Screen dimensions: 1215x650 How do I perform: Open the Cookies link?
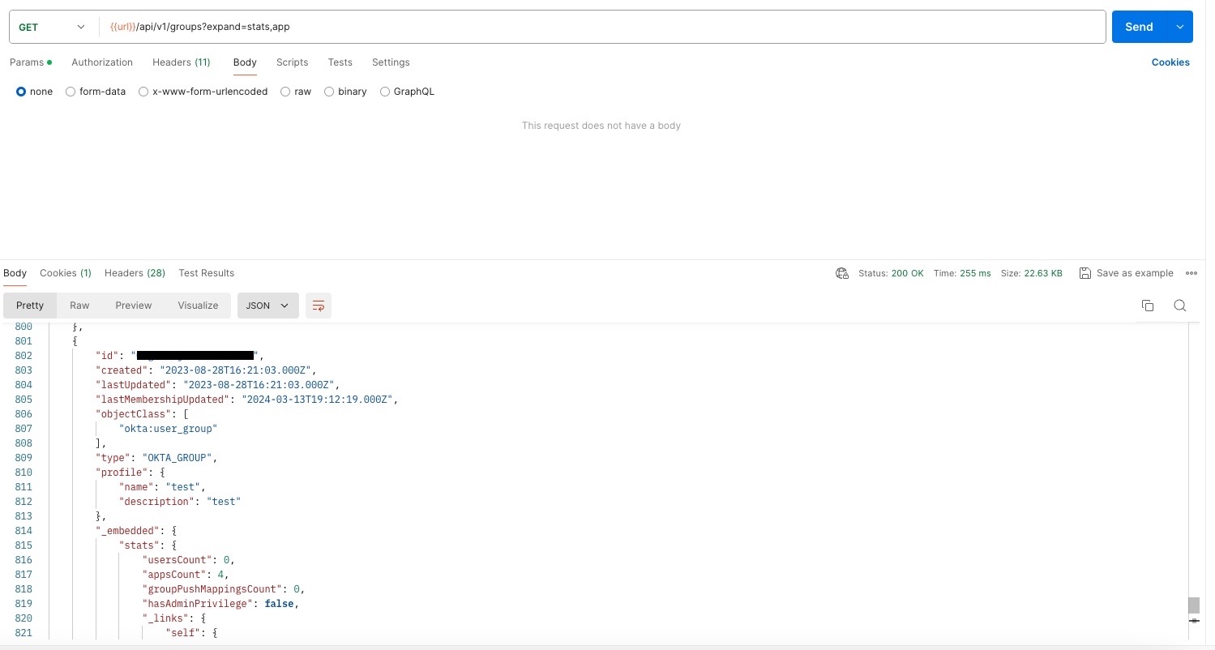tap(1170, 62)
